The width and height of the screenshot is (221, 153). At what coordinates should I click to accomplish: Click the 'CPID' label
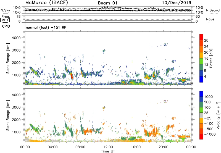(x=6, y=26)
